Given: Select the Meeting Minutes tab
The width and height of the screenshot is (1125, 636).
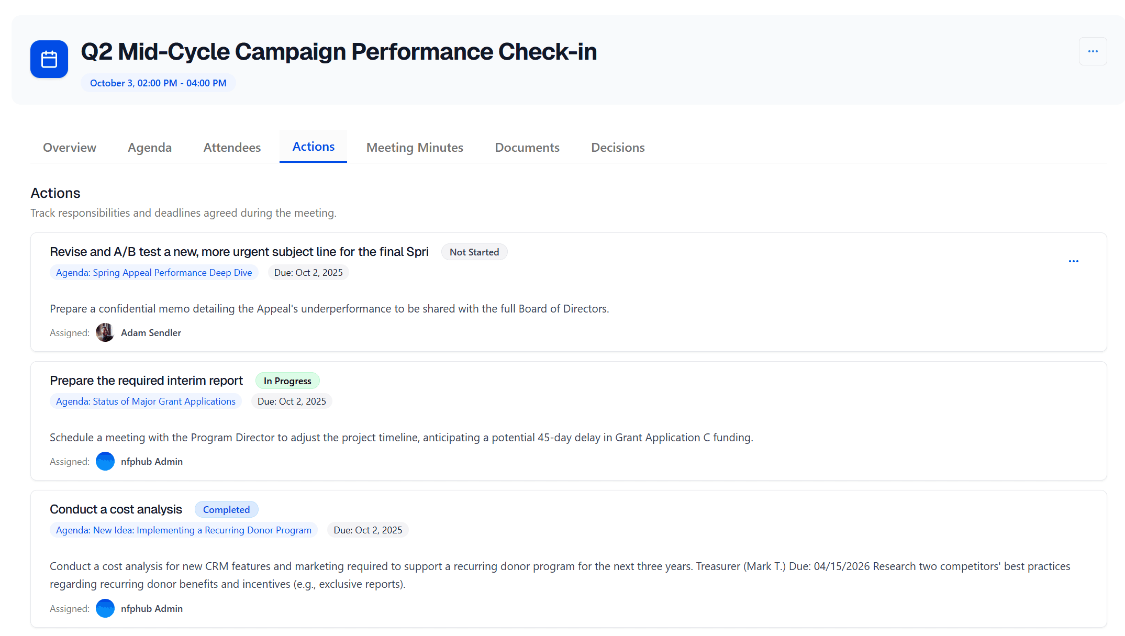Looking at the screenshot, I should pos(415,148).
